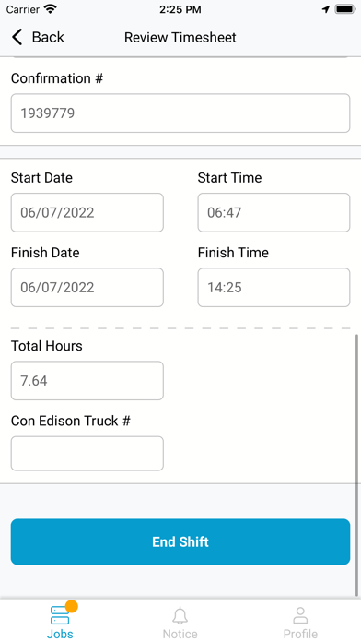The width and height of the screenshot is (361, 642).
Task: Select the Jobs tab label
Action: pyautogui.click(x=60, y=634)
